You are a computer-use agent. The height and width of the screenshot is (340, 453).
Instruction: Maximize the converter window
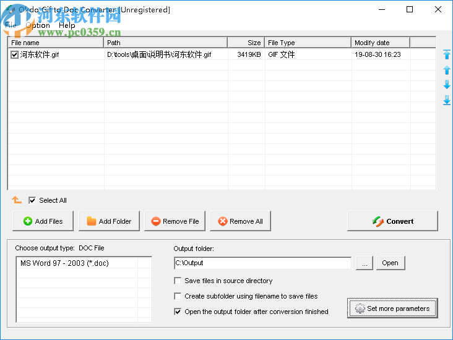[x=410, y=9]
